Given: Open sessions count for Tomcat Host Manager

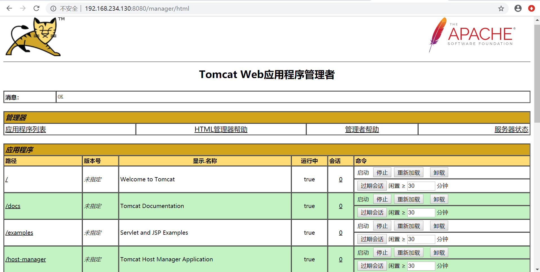Looking at the screenshot, I should pyautogui.click(x=341, y=259).
